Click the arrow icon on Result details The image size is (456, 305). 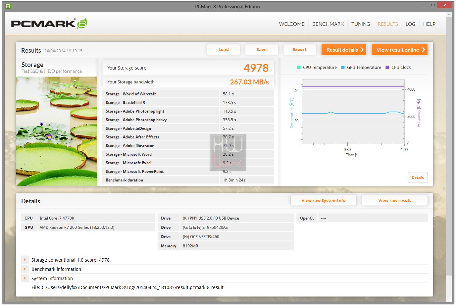coord(362,50)
